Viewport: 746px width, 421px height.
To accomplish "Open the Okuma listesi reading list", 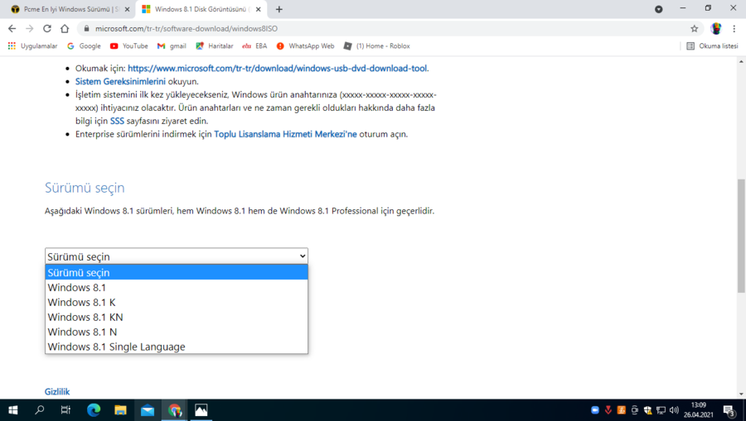I will click(712, 46).
